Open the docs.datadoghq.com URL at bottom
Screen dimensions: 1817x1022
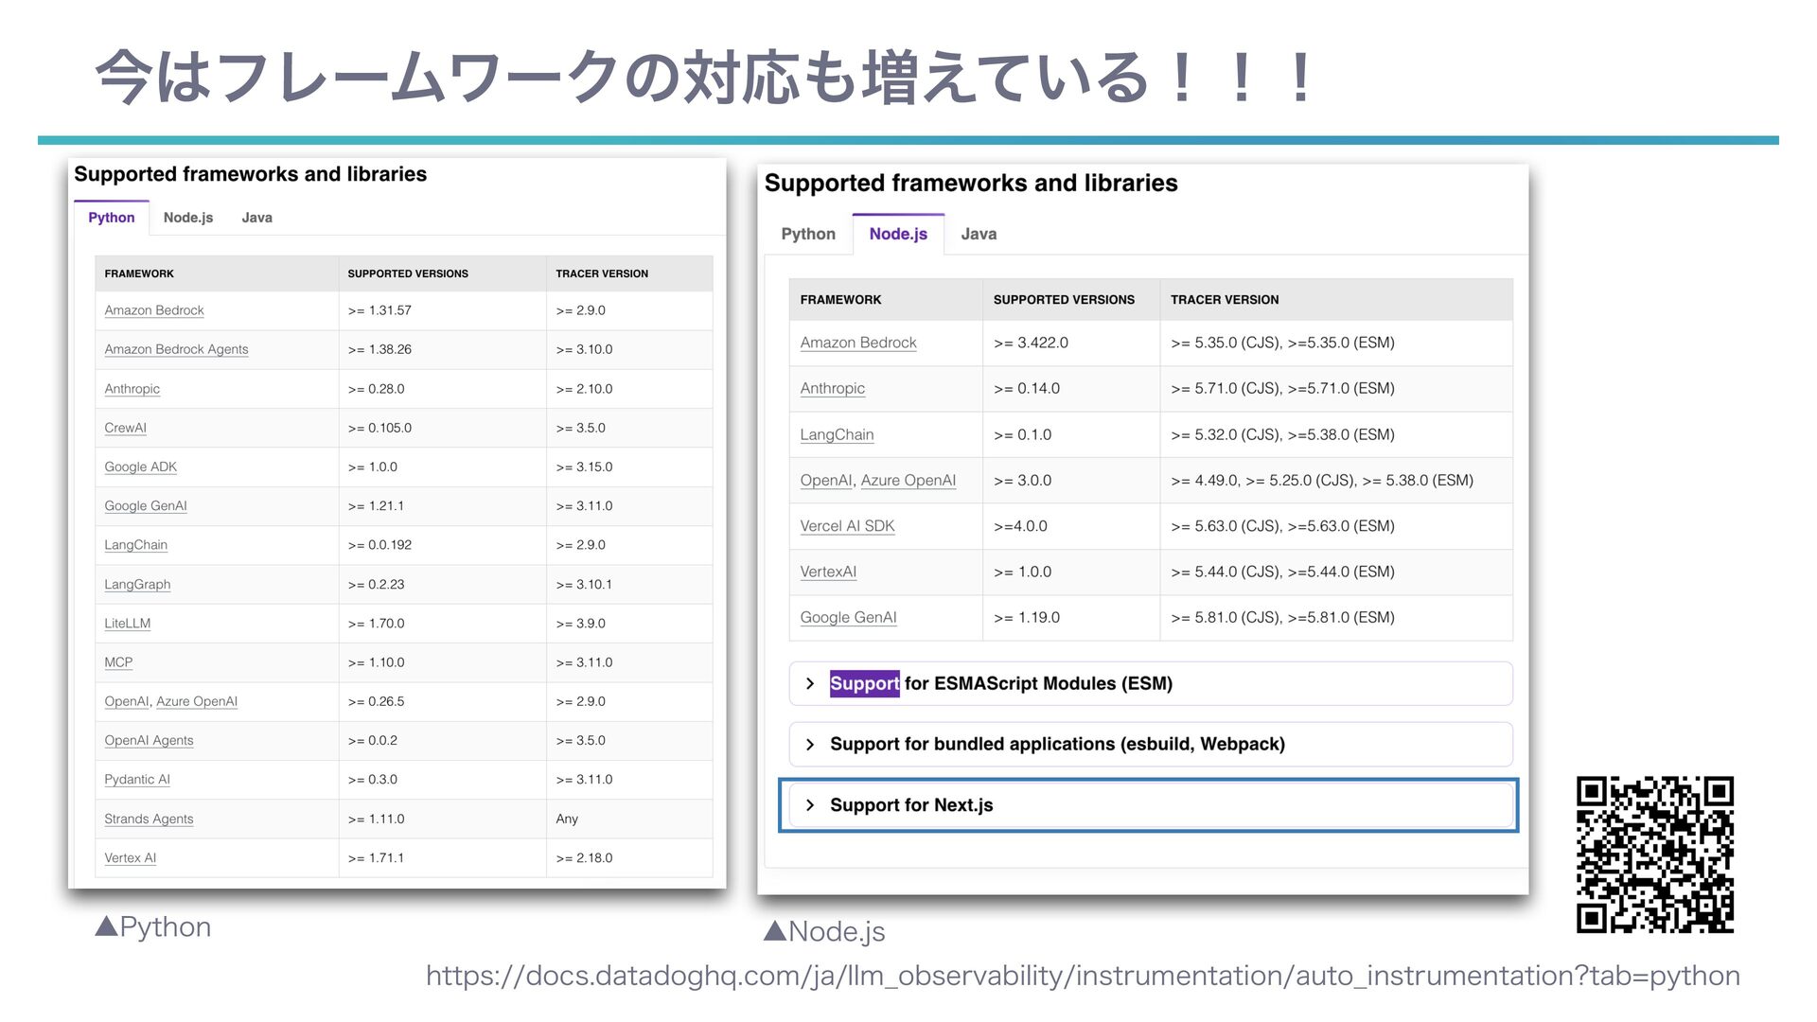[1082, 976]
